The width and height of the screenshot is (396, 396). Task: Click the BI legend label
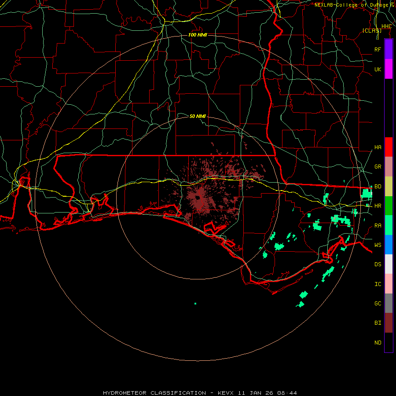tap(378, 323)
